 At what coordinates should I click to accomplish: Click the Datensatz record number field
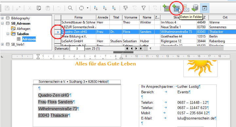coord(77,49)
